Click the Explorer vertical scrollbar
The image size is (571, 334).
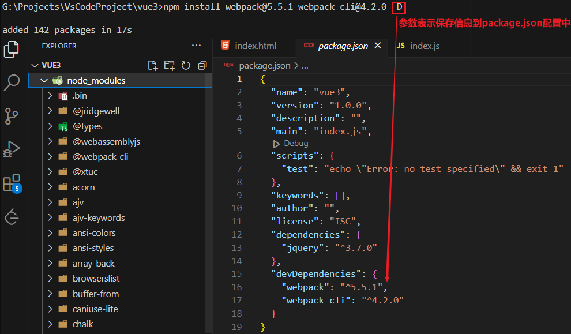coord(209,204)
